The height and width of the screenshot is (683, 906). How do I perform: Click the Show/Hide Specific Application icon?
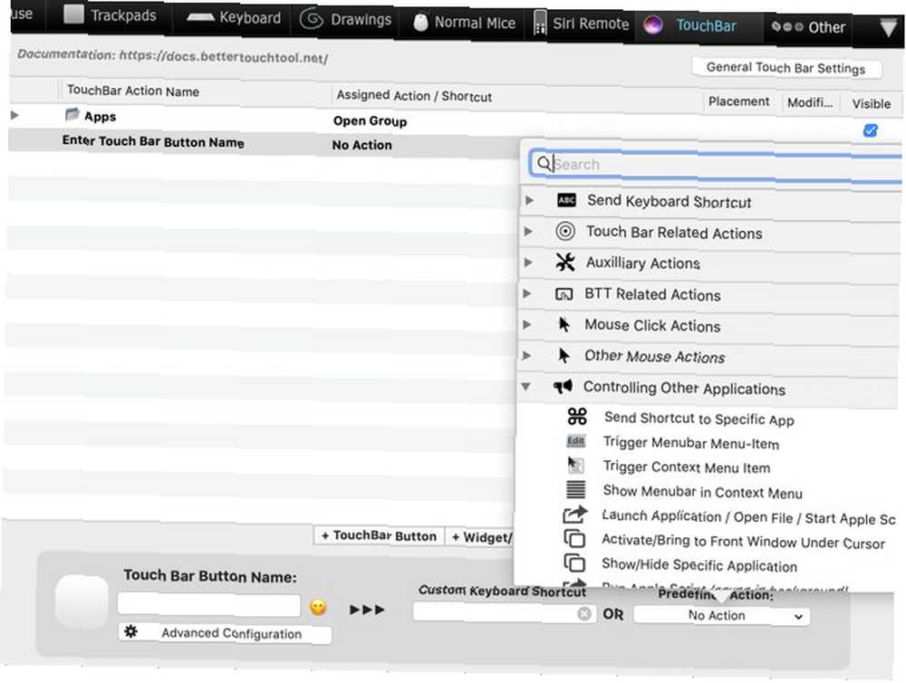[x=574, y=563]
